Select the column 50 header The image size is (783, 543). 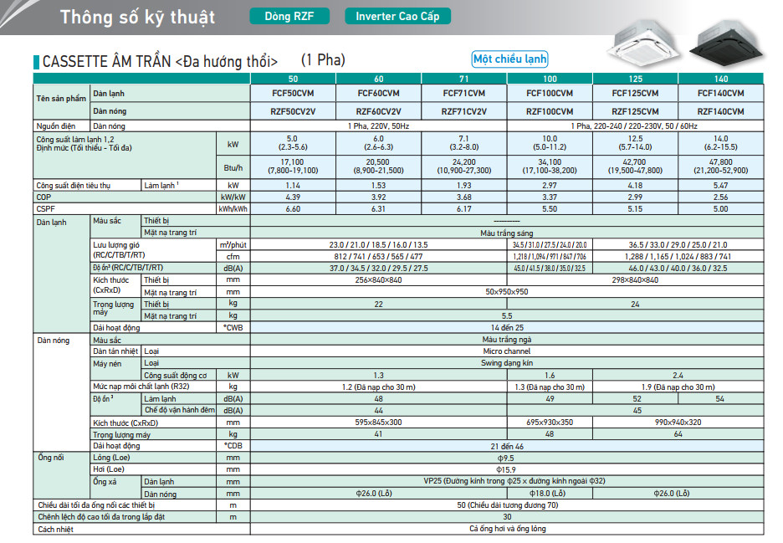click(293, 79)
